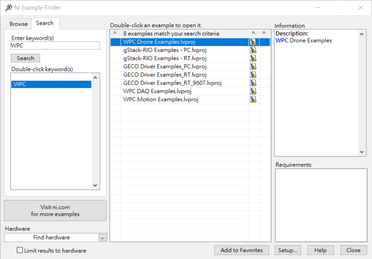Click project icon beside WPC DAQ Examples.lvproj

(x=253, y=91)
